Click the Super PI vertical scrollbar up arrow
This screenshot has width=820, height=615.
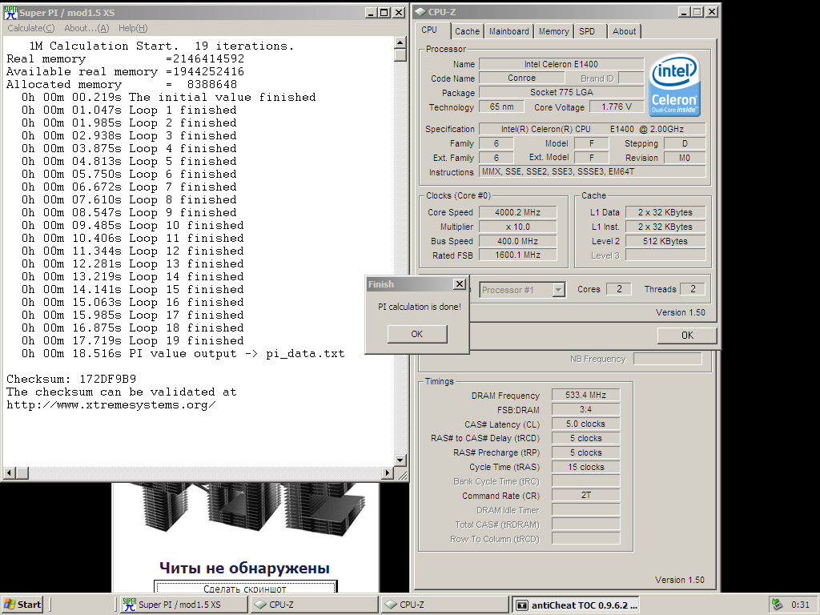tap(400, 43)
